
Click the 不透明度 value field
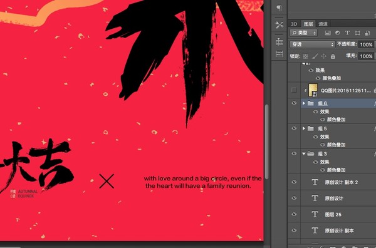tap(367, 44)
